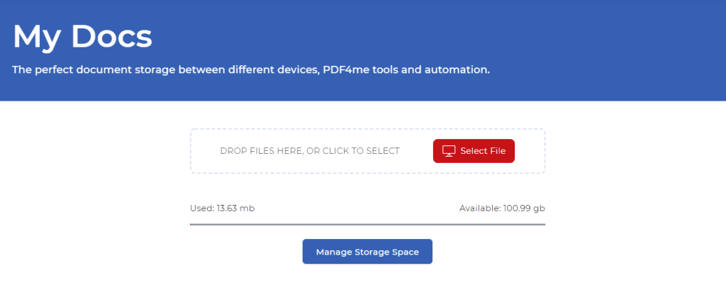Viewport: 726px width, 285px height.
Task: Click the gray right end of storage bar
Action: [x=542, y=225]
